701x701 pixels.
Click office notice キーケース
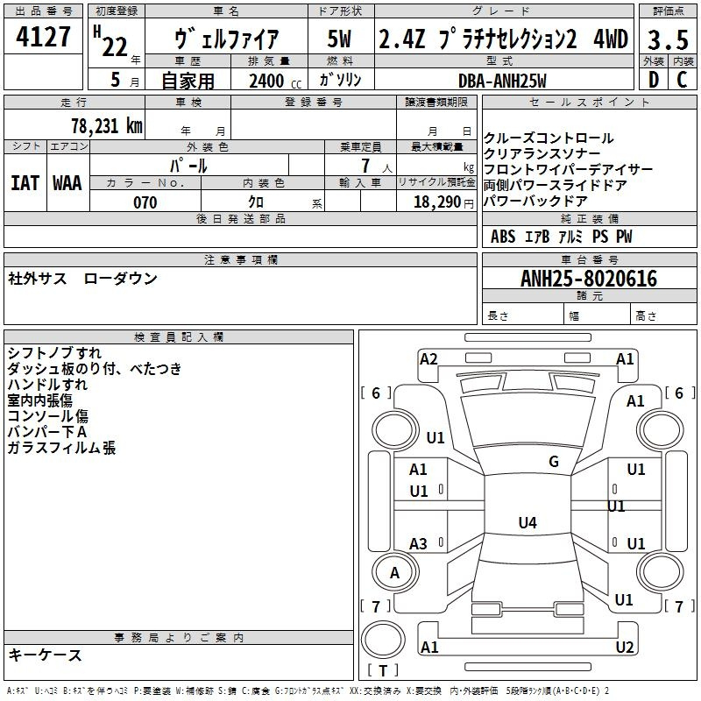pos(46,655)
